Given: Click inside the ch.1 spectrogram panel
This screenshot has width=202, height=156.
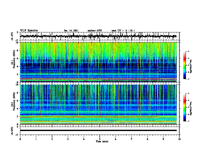Looking at the screenshot, I should pos(98,62).
